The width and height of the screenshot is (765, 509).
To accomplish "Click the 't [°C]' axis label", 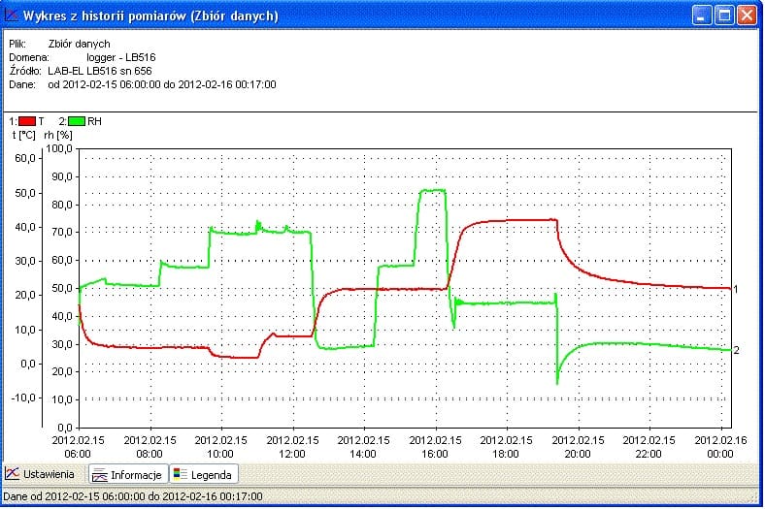I will coord(24,136).
